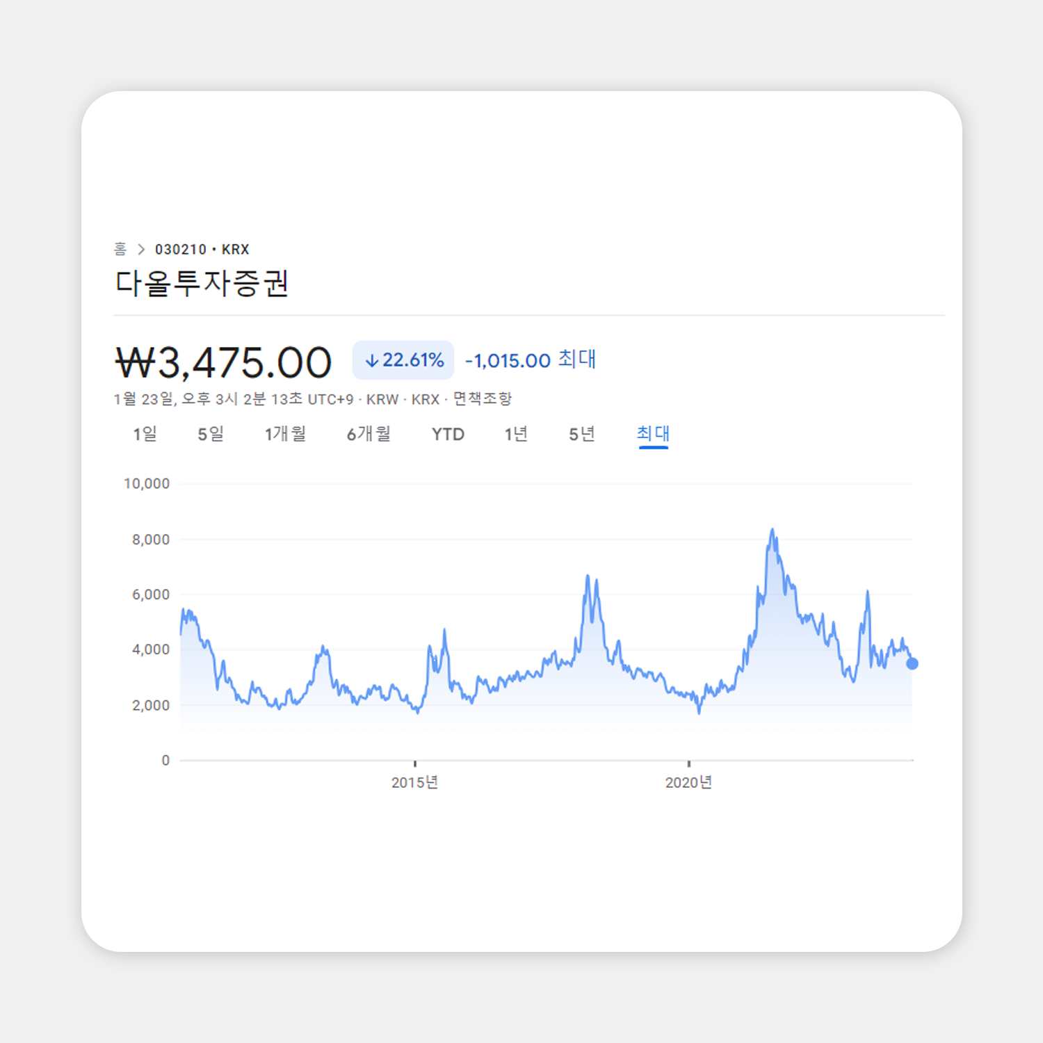Click the 4,000 y-axis label
Viewport: 1043px width, 1043px height.
pyautogui.click(x=151, y=649)
